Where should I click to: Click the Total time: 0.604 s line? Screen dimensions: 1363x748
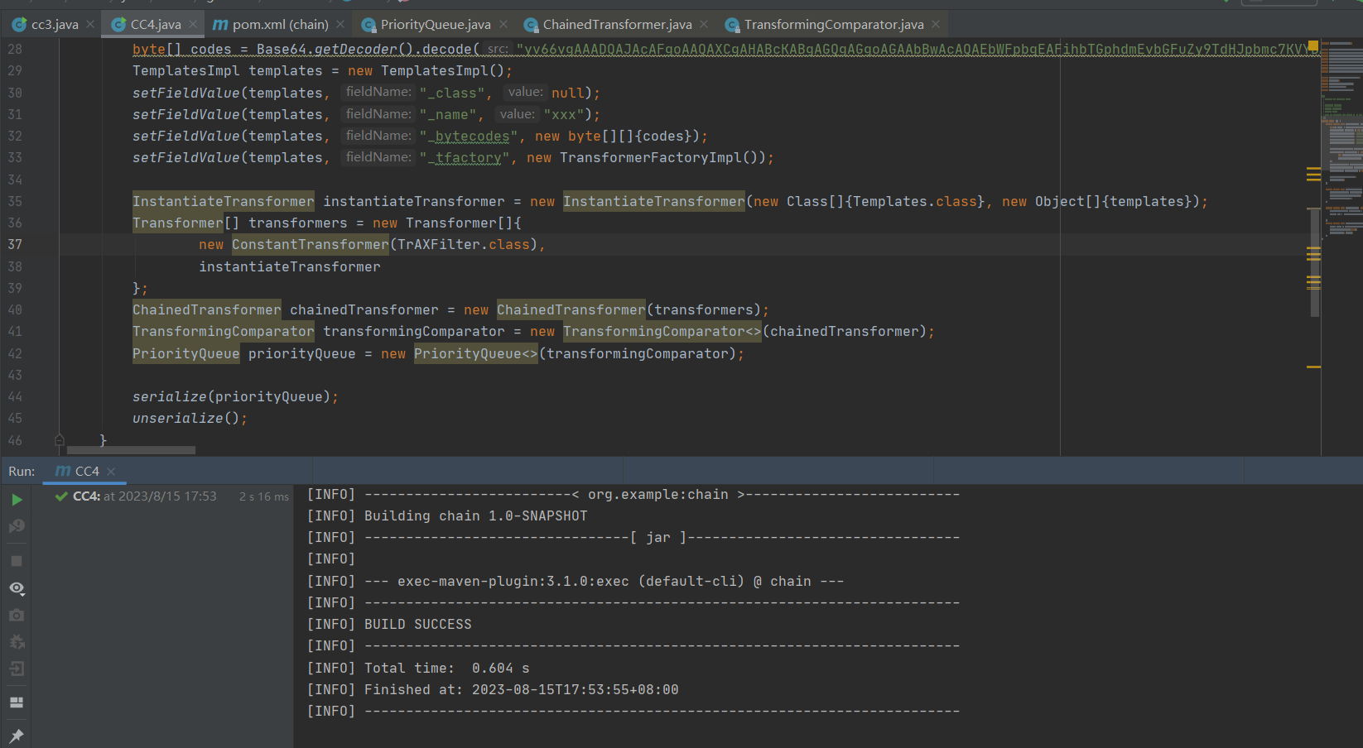pos(418,668)
